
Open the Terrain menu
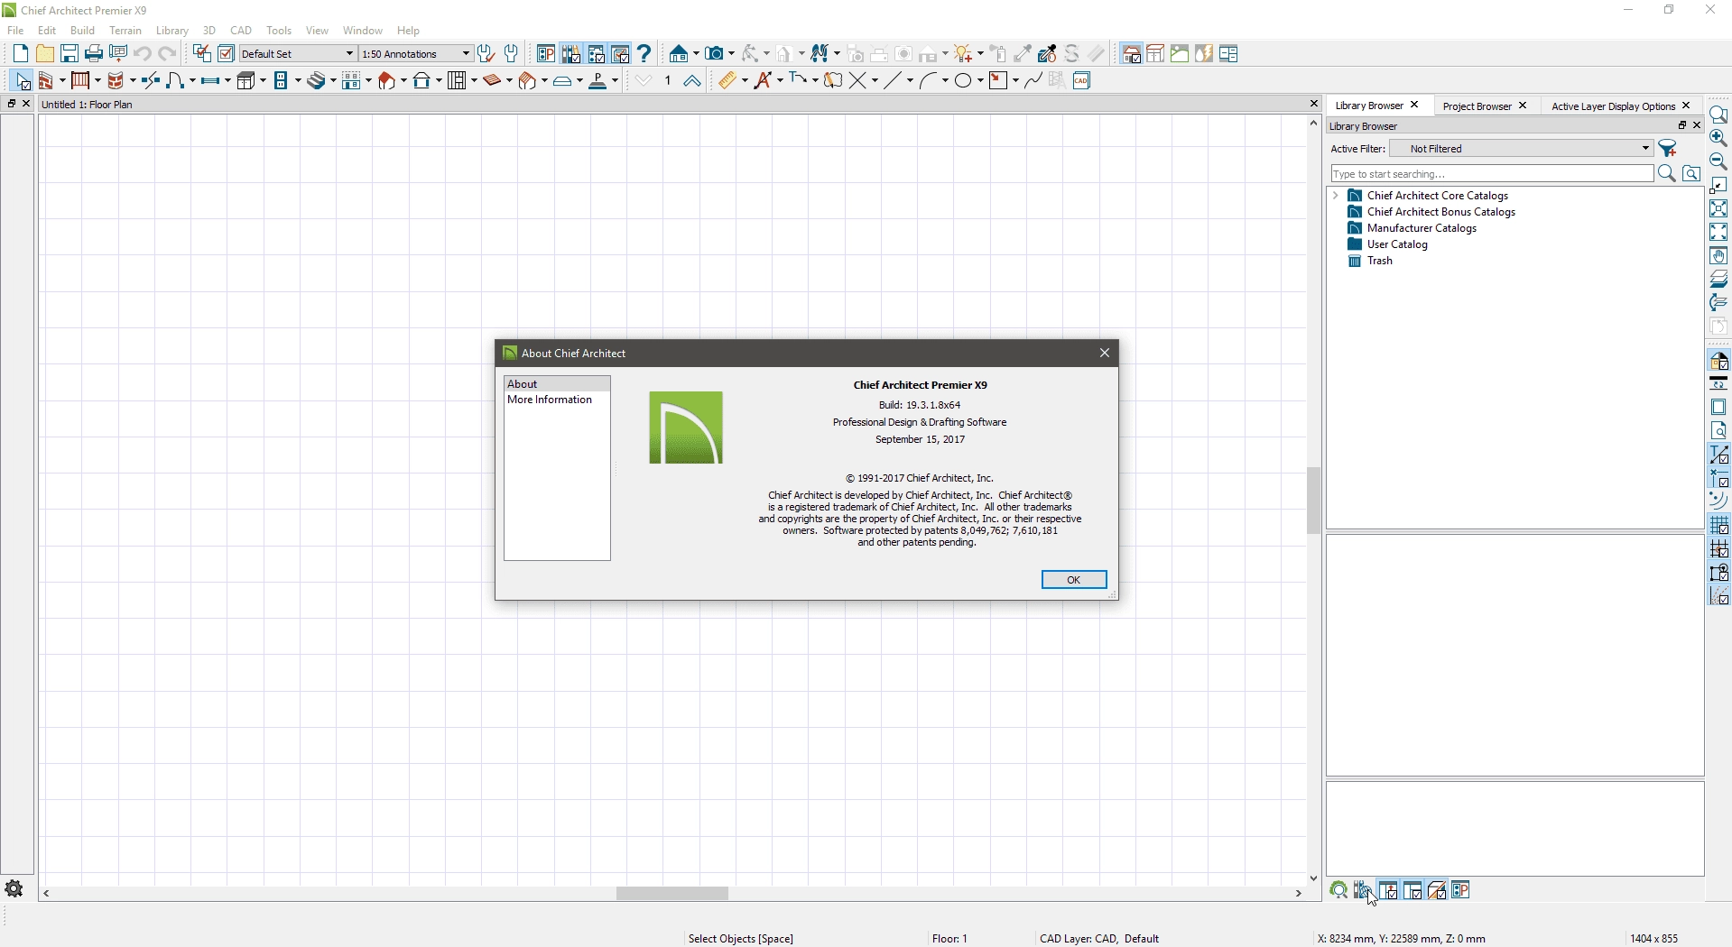(x=125, y=31)
